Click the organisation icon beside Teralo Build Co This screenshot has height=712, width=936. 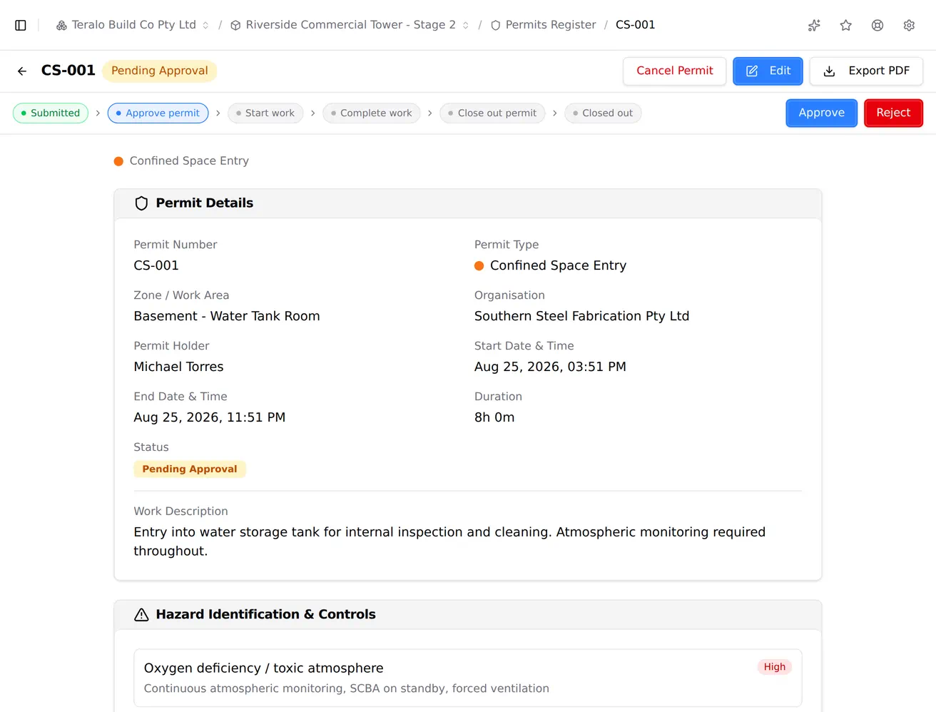click(x=62, y=25)
